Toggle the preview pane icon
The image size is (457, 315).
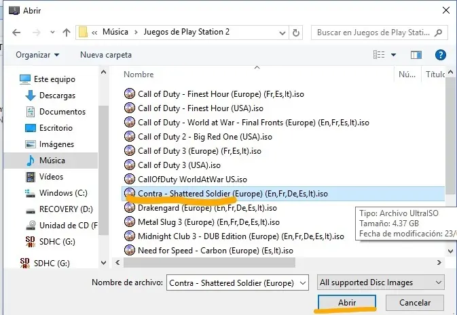pyautogui.click(x=416, y=55)
